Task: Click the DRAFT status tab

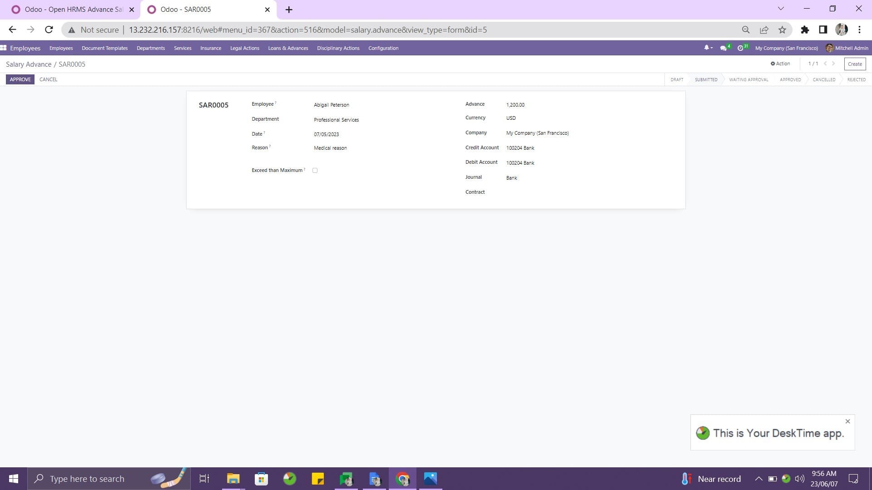Action: pos(677,79)
